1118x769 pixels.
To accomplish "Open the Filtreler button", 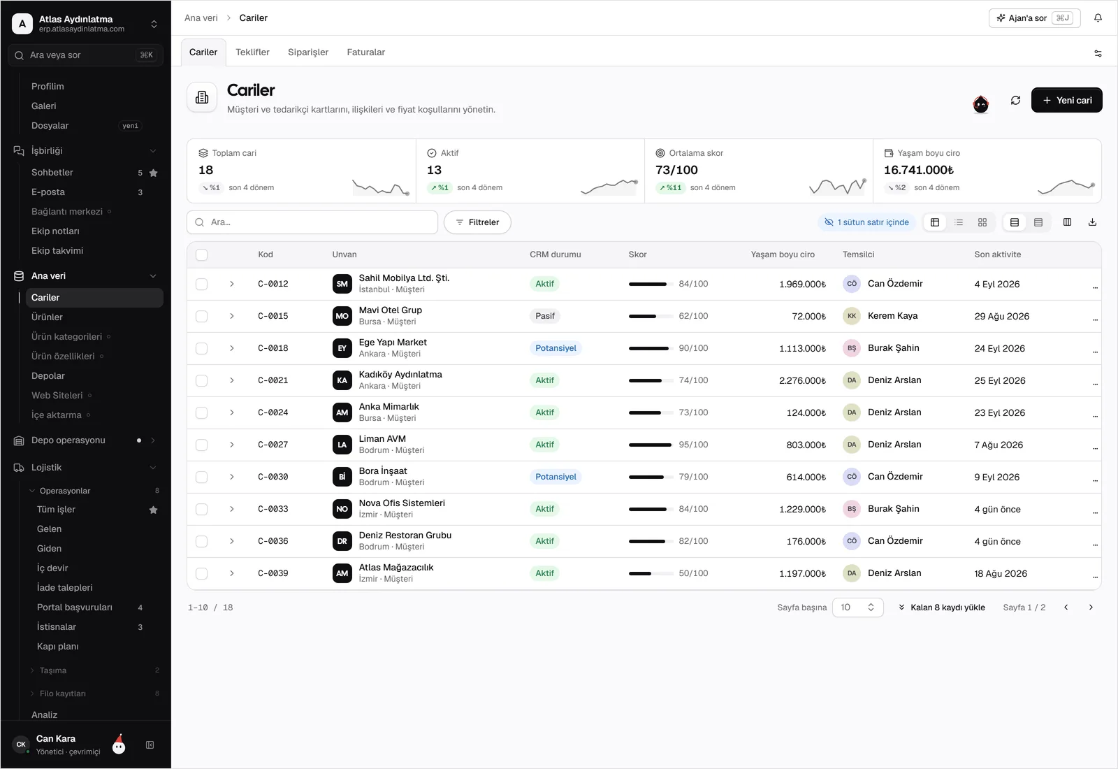I will tap(477, 222).
